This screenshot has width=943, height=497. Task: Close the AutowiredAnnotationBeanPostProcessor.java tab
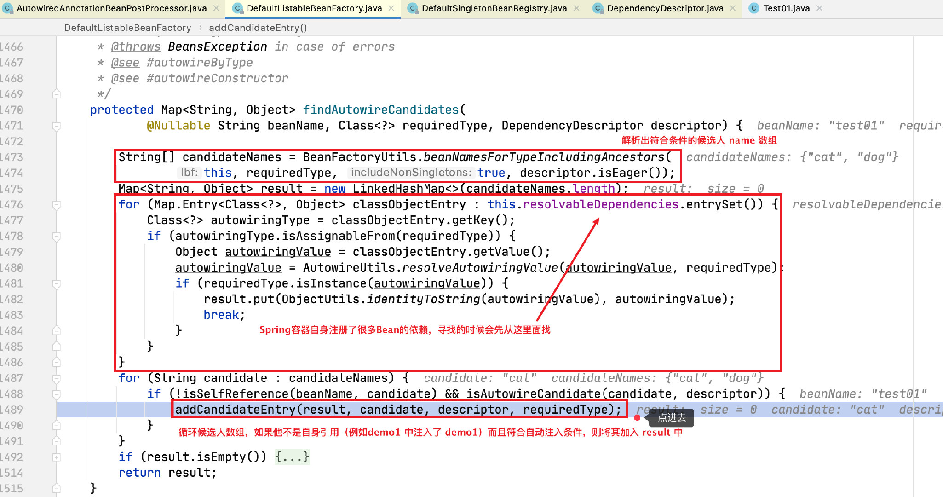216,8
